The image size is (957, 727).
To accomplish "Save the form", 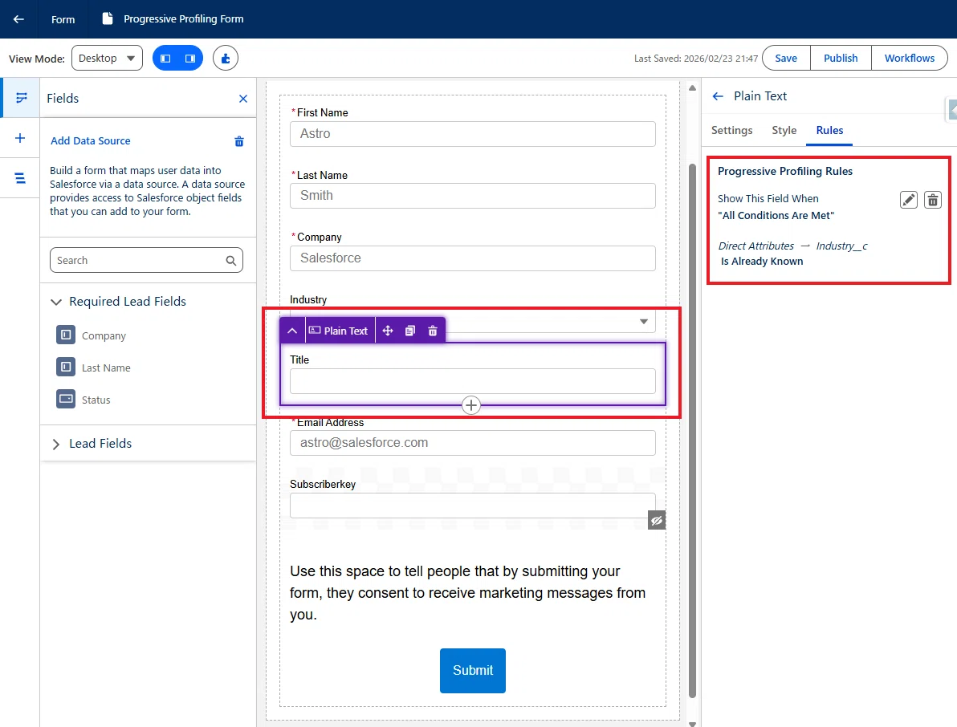I will [x=786, y=58].
